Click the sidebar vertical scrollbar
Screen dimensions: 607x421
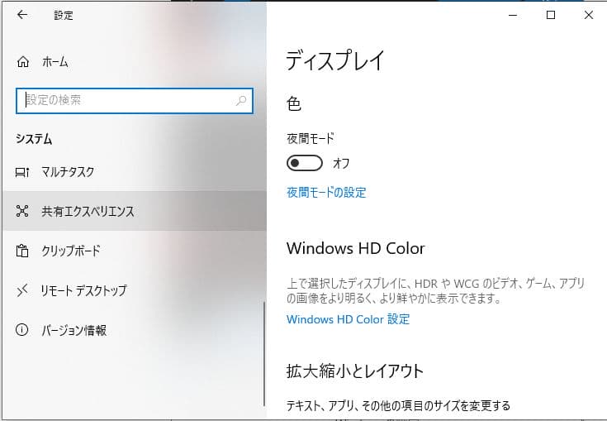[x=264, y=353]
